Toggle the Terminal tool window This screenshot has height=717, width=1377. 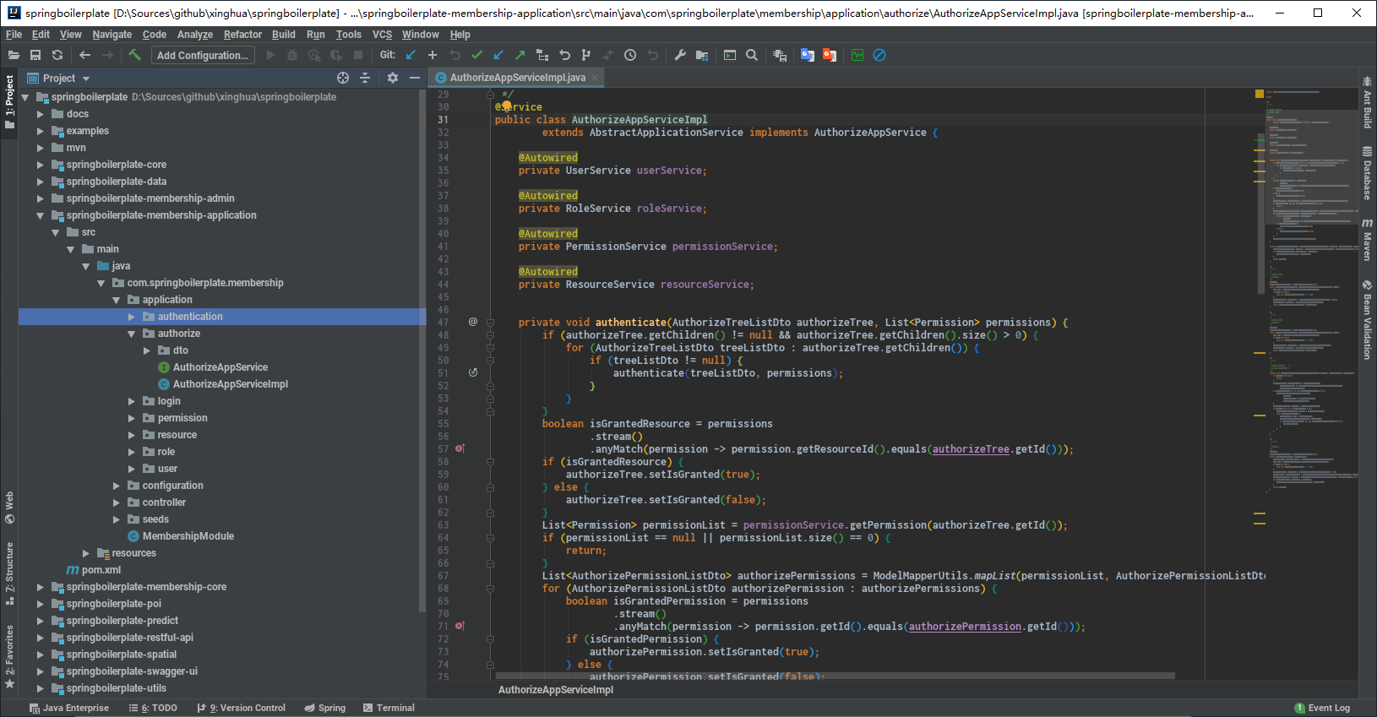pyautogui.click(x=389, y=708)
